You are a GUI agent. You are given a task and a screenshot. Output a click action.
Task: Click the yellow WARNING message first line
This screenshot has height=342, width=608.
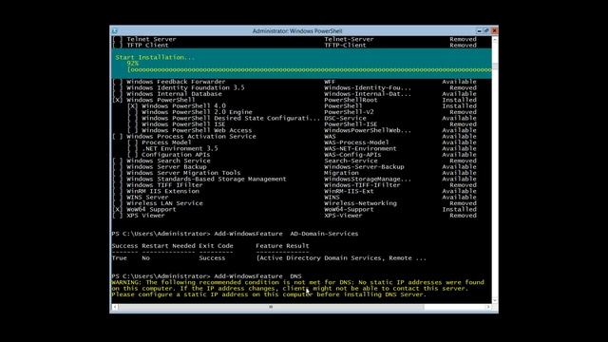tap(297, 282)
